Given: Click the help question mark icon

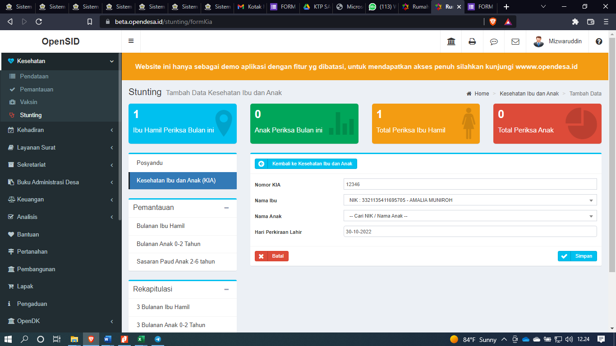Looking at the screenshot, I should [x=599, y=41].
